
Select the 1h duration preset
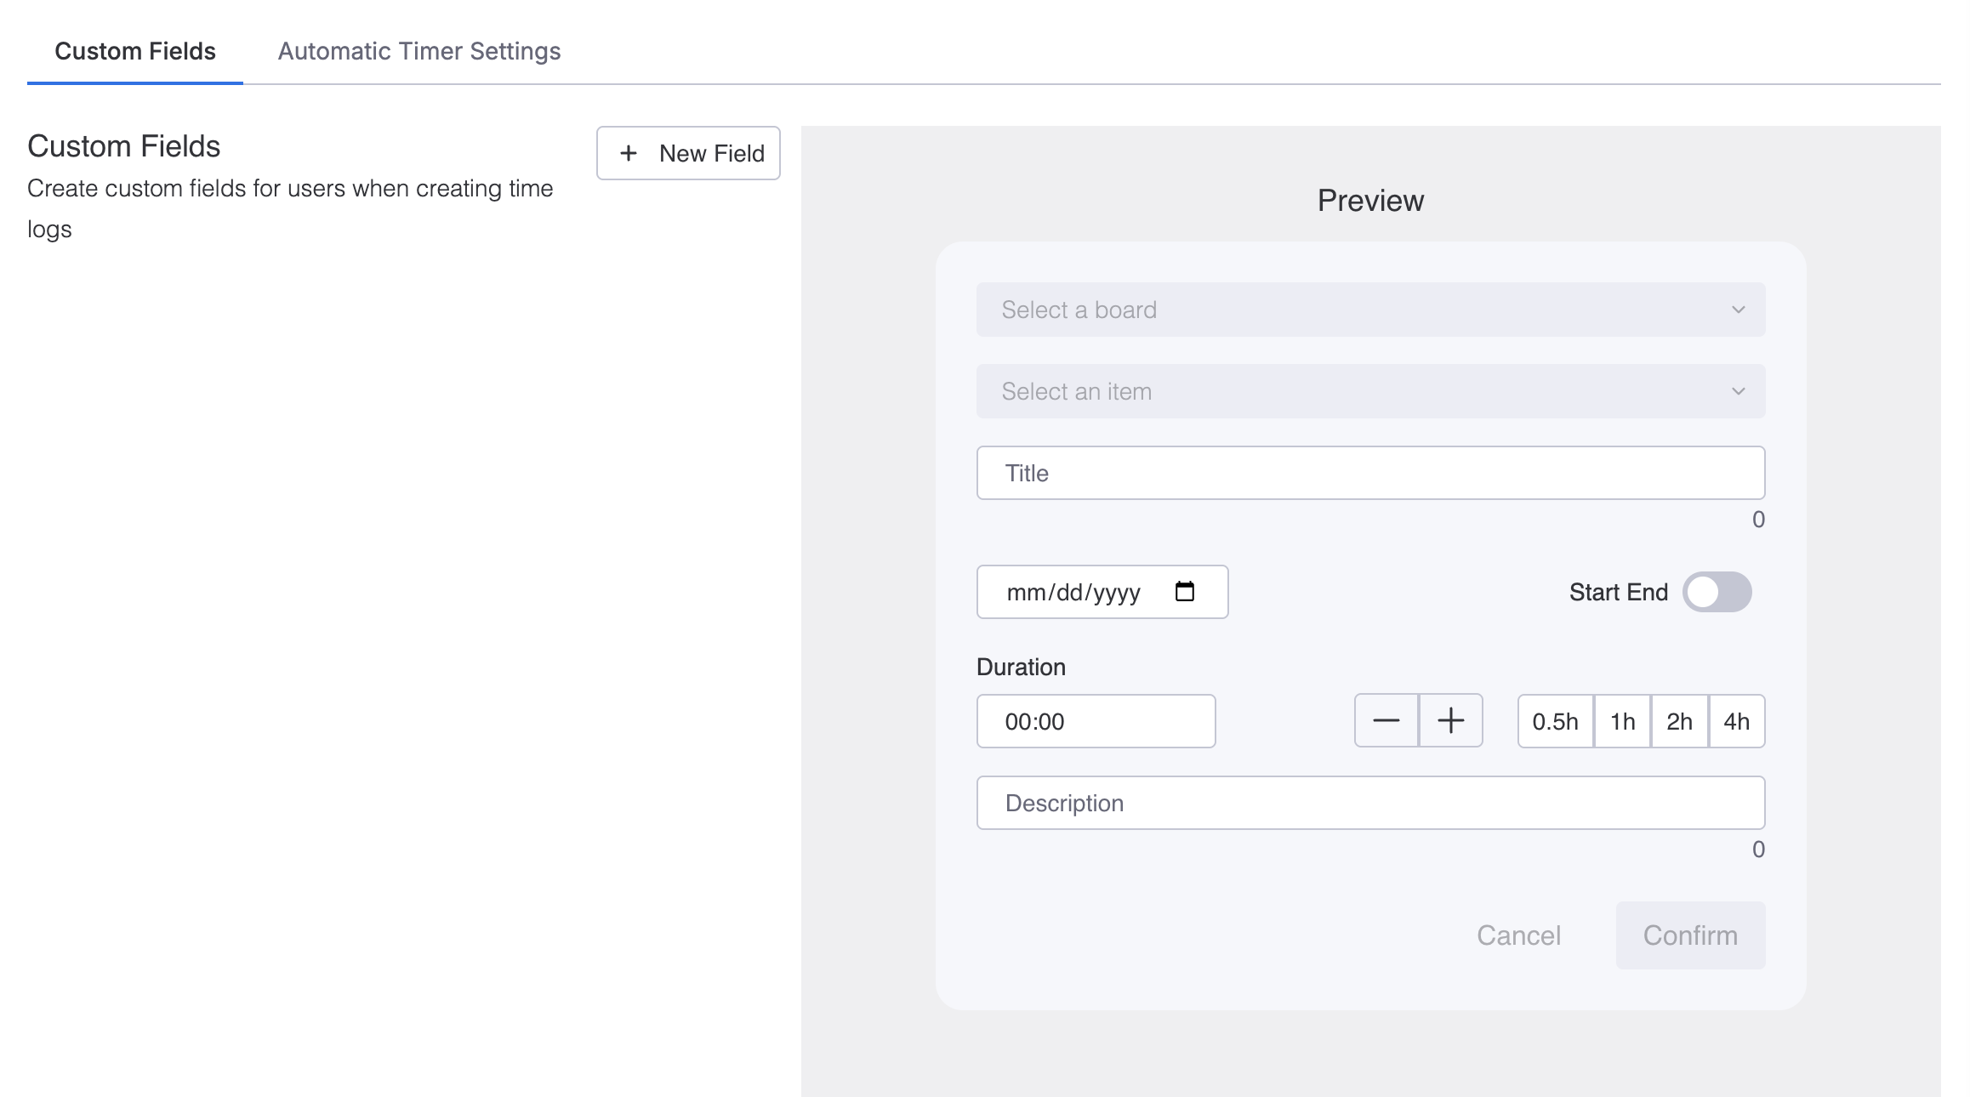click(1623, 721)
